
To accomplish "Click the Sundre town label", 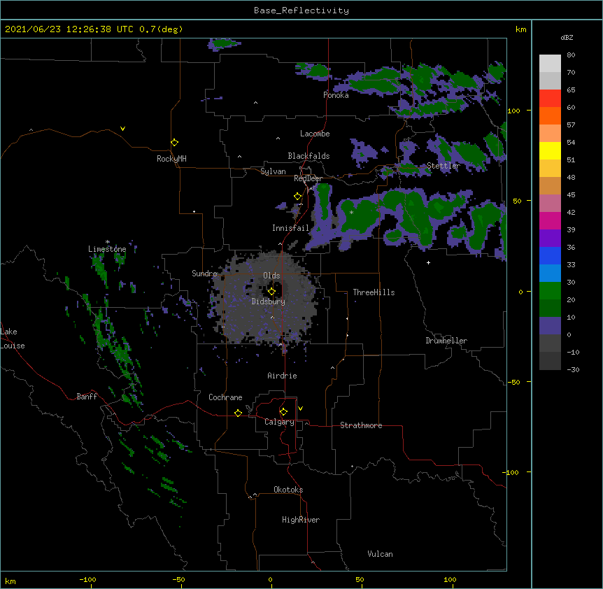I will 204,274.
